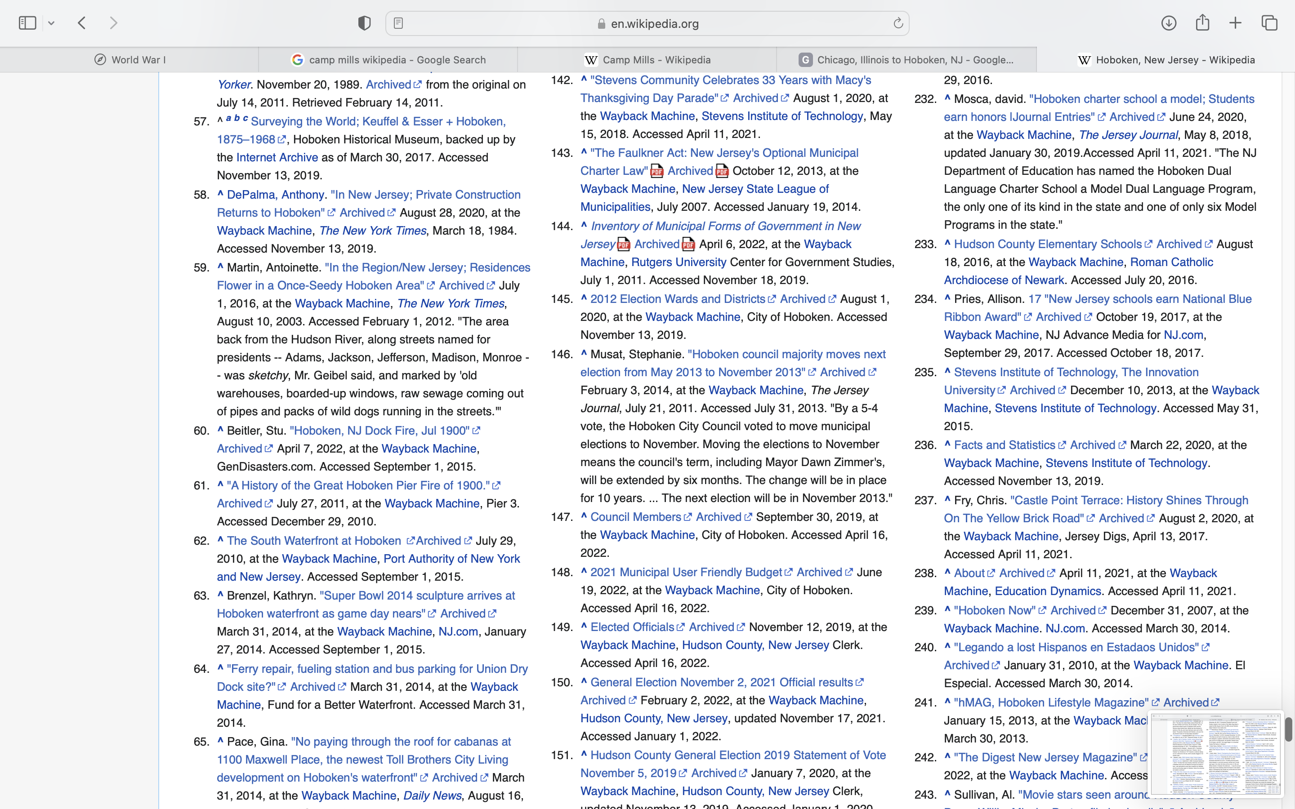The width and height of the screenshot is (1295, 809).
Task: Toggle the Reader view icon
Action: click(x=398, y=23)
